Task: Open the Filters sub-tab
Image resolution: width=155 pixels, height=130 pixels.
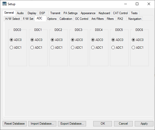Action: tap(110, 19)
